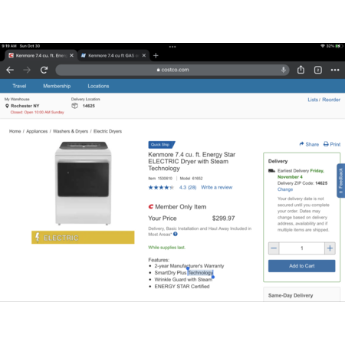Open the Feedback side tab
This screenshot has width=345, height=345.
point(341,180)
